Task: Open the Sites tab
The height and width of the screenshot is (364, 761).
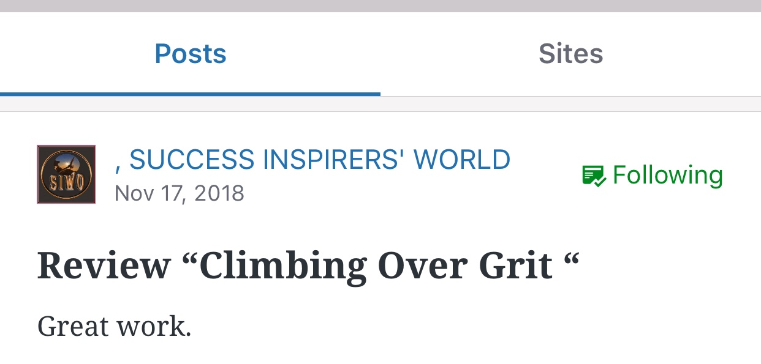Action: click(x=570, y=54)
